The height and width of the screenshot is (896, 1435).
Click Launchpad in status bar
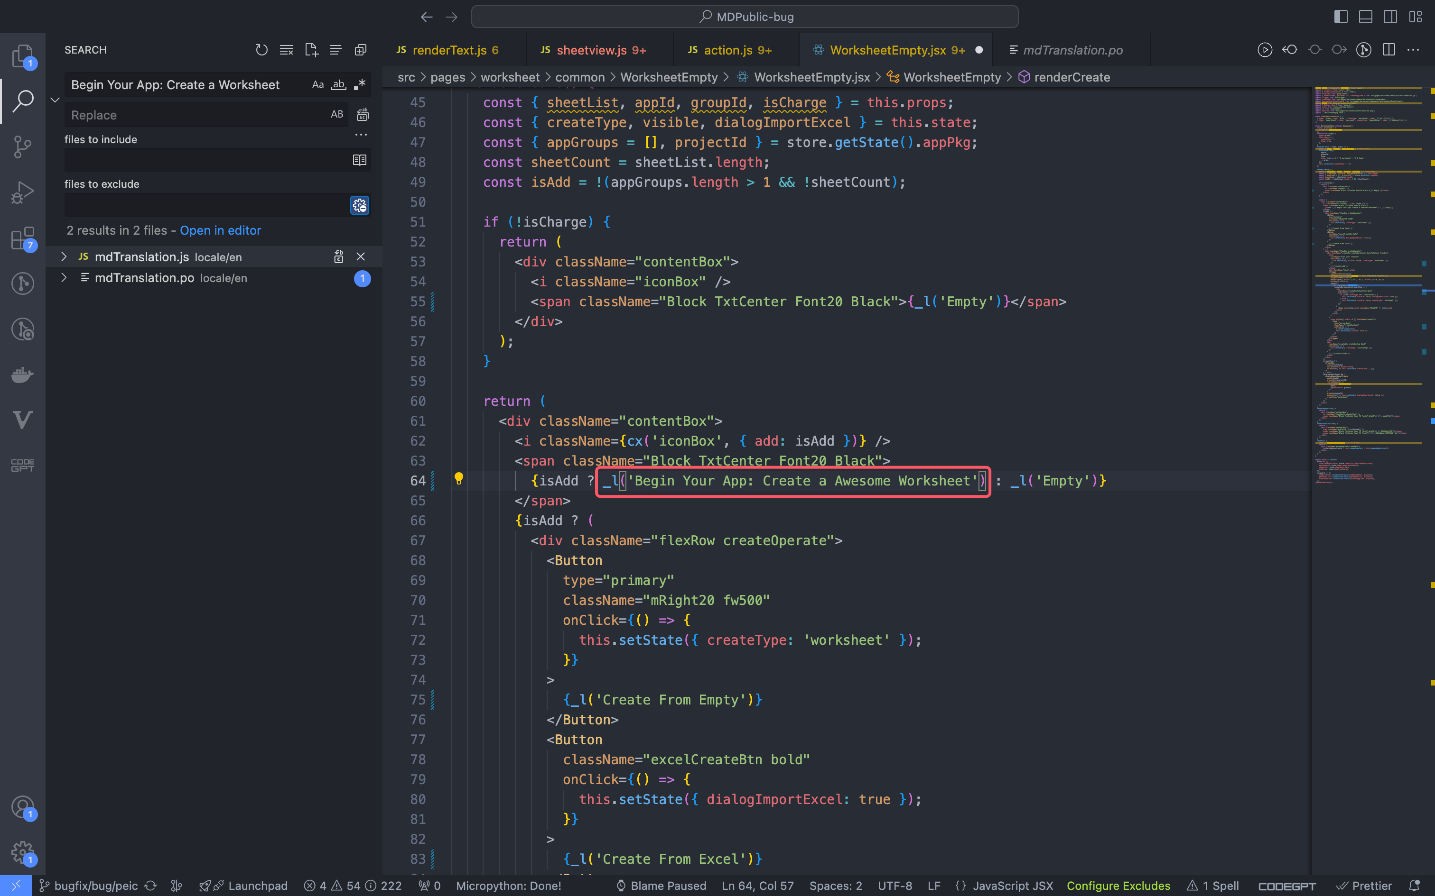[244, 886]
